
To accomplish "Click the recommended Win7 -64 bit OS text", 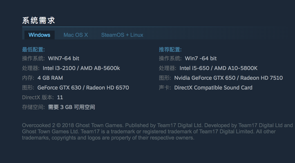I will (201, 58).
